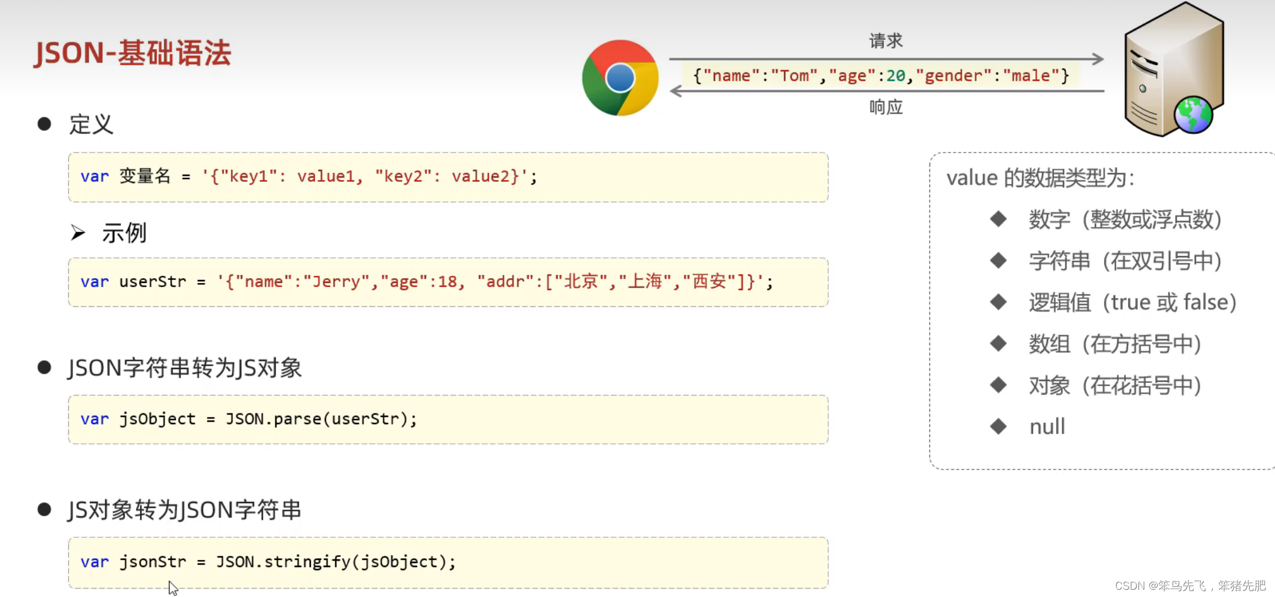Image resolution: width=1275 pixels, height=597 pixels.
Task: Click the value 的数据类型为 heading
Action: coord(1040,178)
